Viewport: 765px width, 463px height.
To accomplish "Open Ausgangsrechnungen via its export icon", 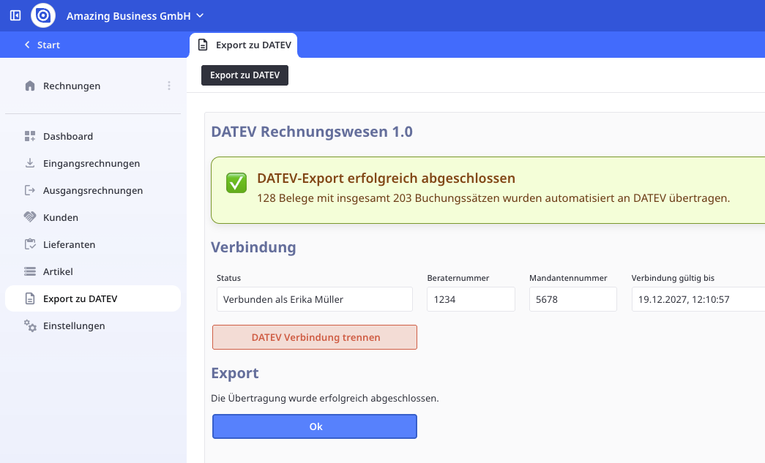I will click(30, 189).
